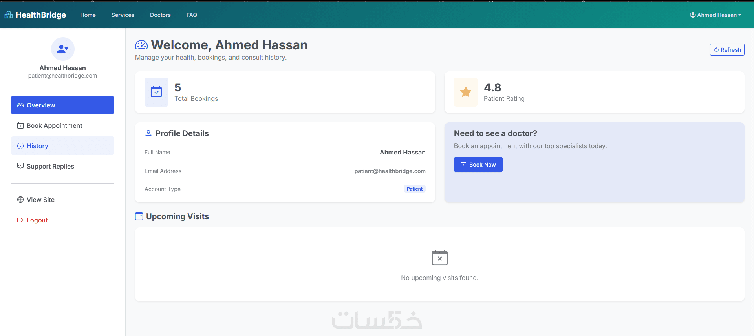Click the Upcoming Visits calendar icon
This screenshot has height=336, width=754.
(x=139, y=216)
